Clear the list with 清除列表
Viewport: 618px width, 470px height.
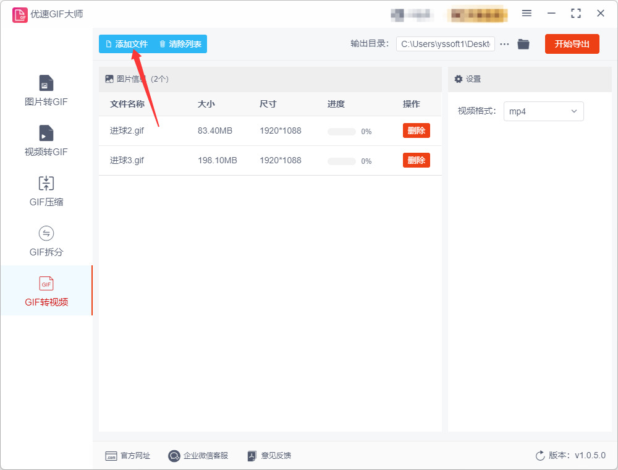pos(180,44)
